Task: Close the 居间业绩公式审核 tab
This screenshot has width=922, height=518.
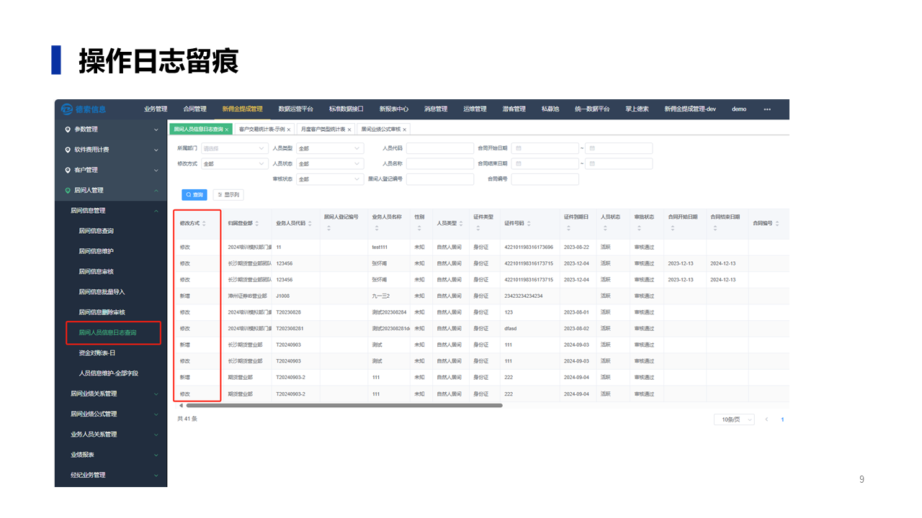Action: [x=405, y=129]
